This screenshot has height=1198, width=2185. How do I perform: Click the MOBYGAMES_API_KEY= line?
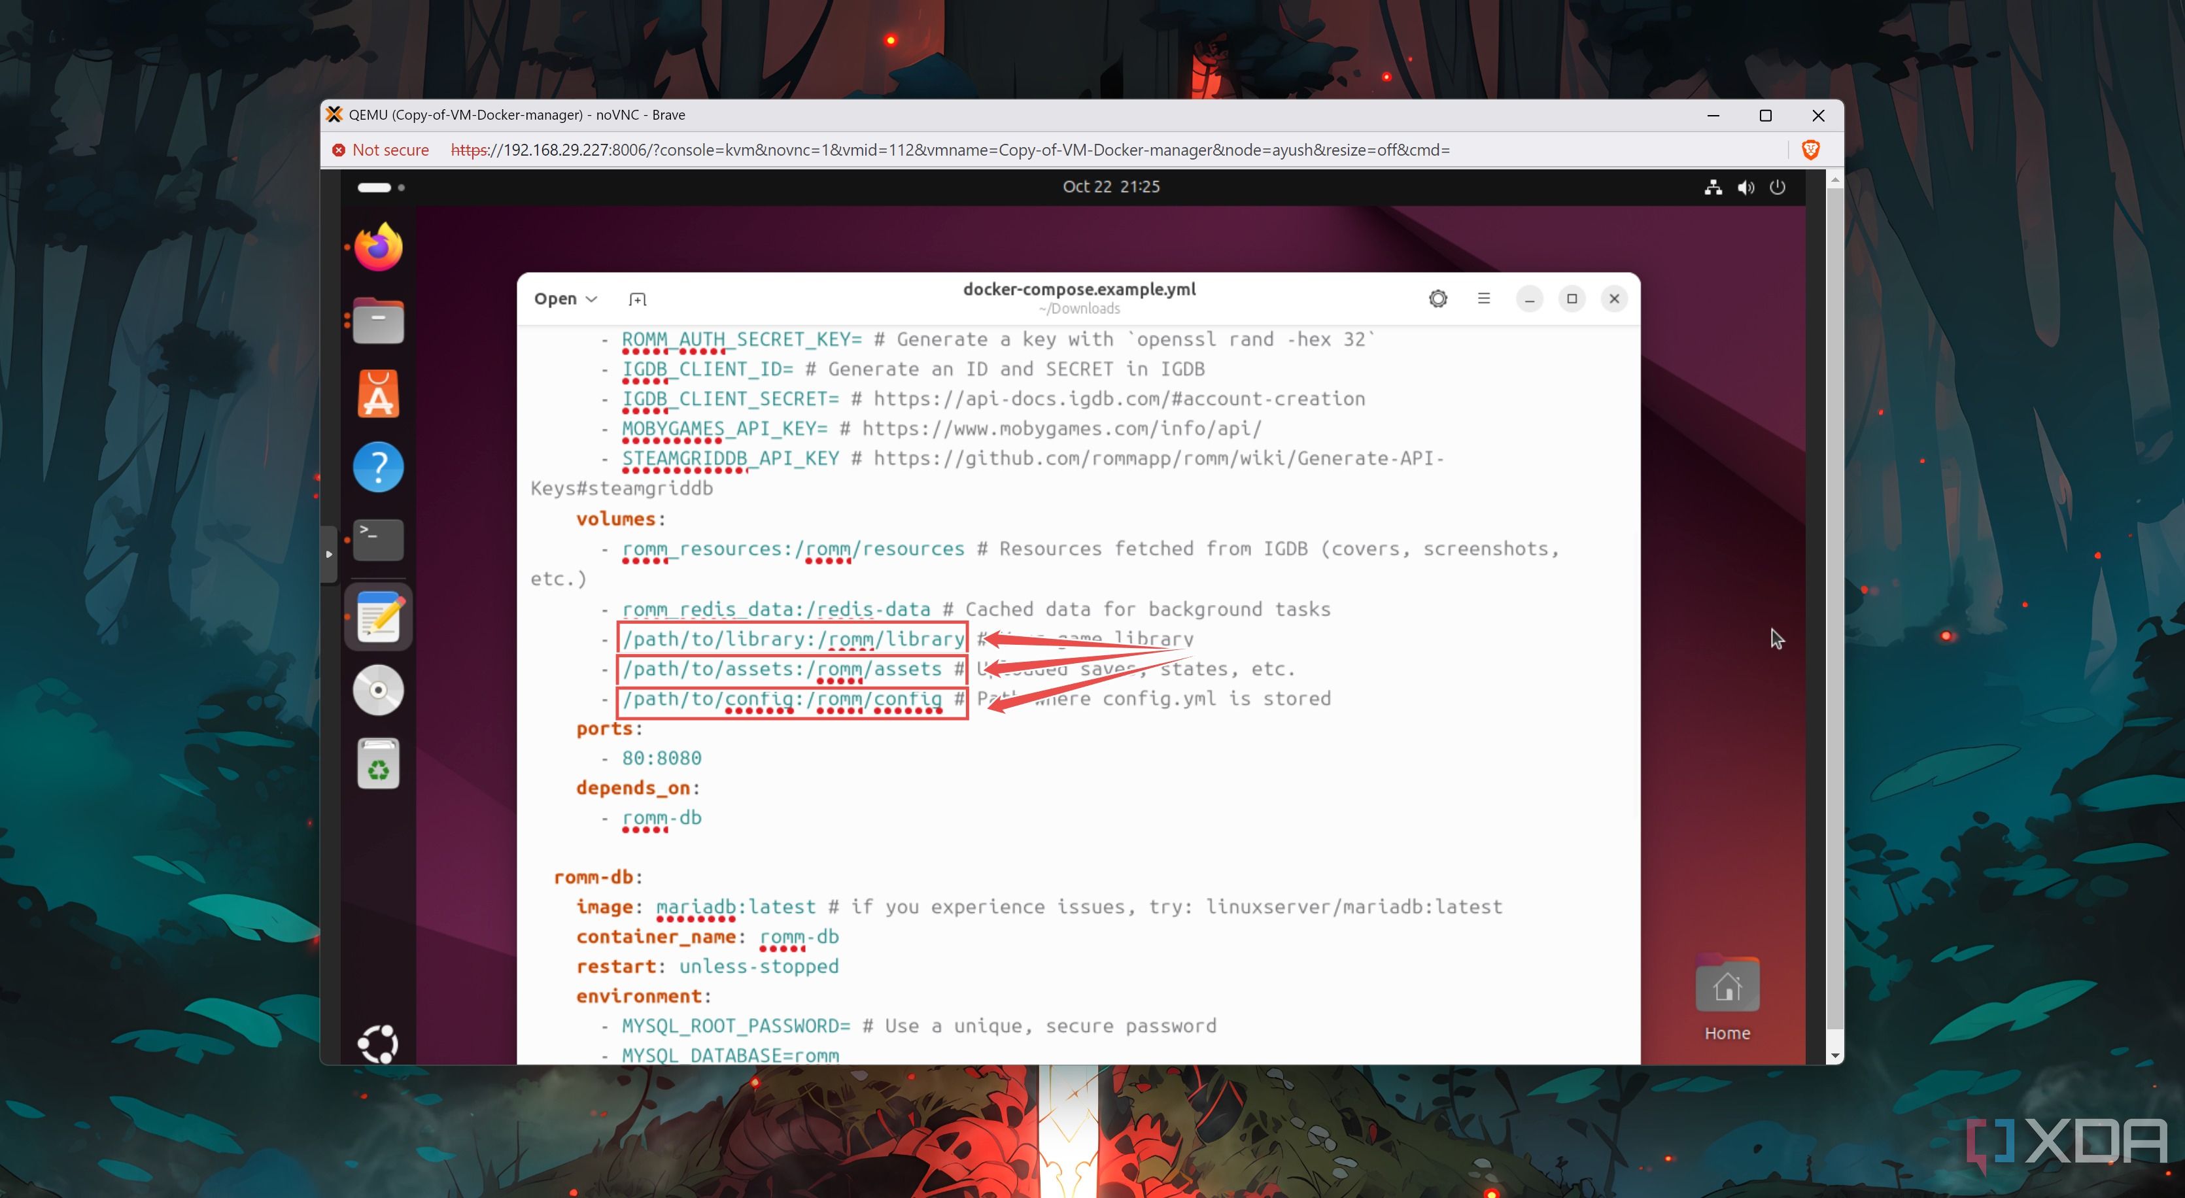point(942,429)
